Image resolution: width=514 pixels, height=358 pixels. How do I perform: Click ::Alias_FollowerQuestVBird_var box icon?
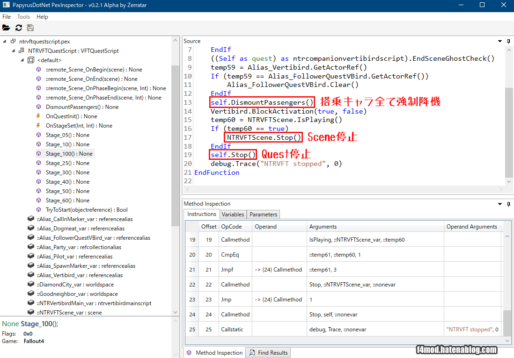31,237
